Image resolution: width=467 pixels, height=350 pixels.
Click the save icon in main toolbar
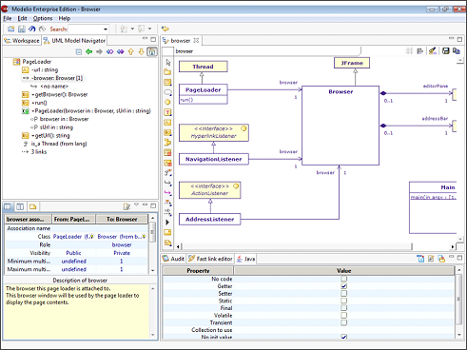(22, 29)
